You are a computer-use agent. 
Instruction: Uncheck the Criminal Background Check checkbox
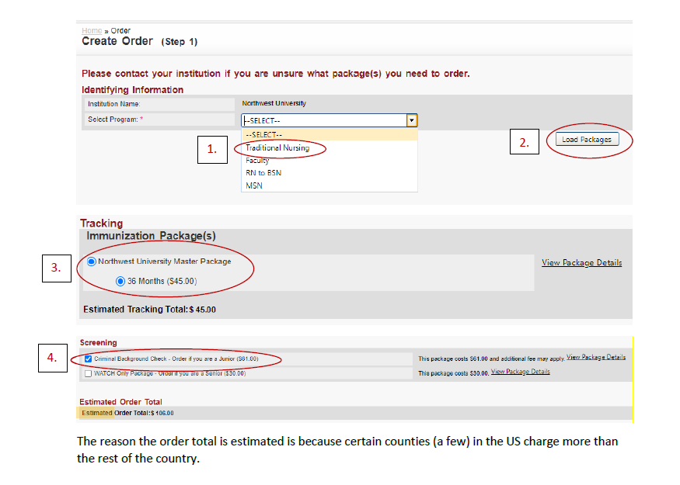(88, 359)
